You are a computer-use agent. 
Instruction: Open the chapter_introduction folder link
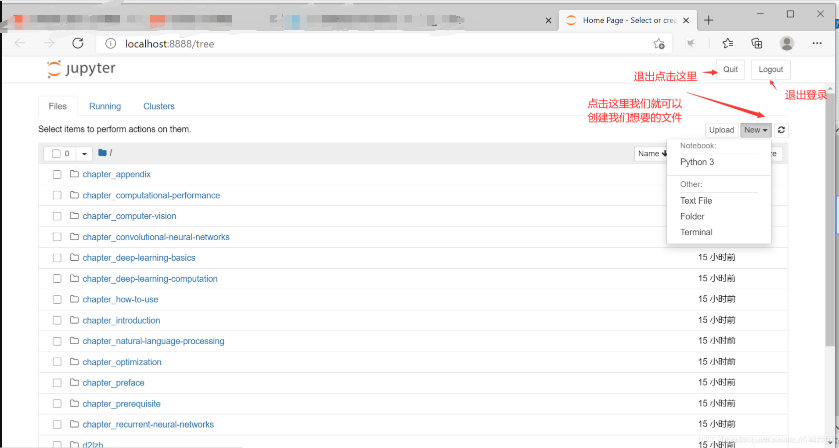point(121,320)
